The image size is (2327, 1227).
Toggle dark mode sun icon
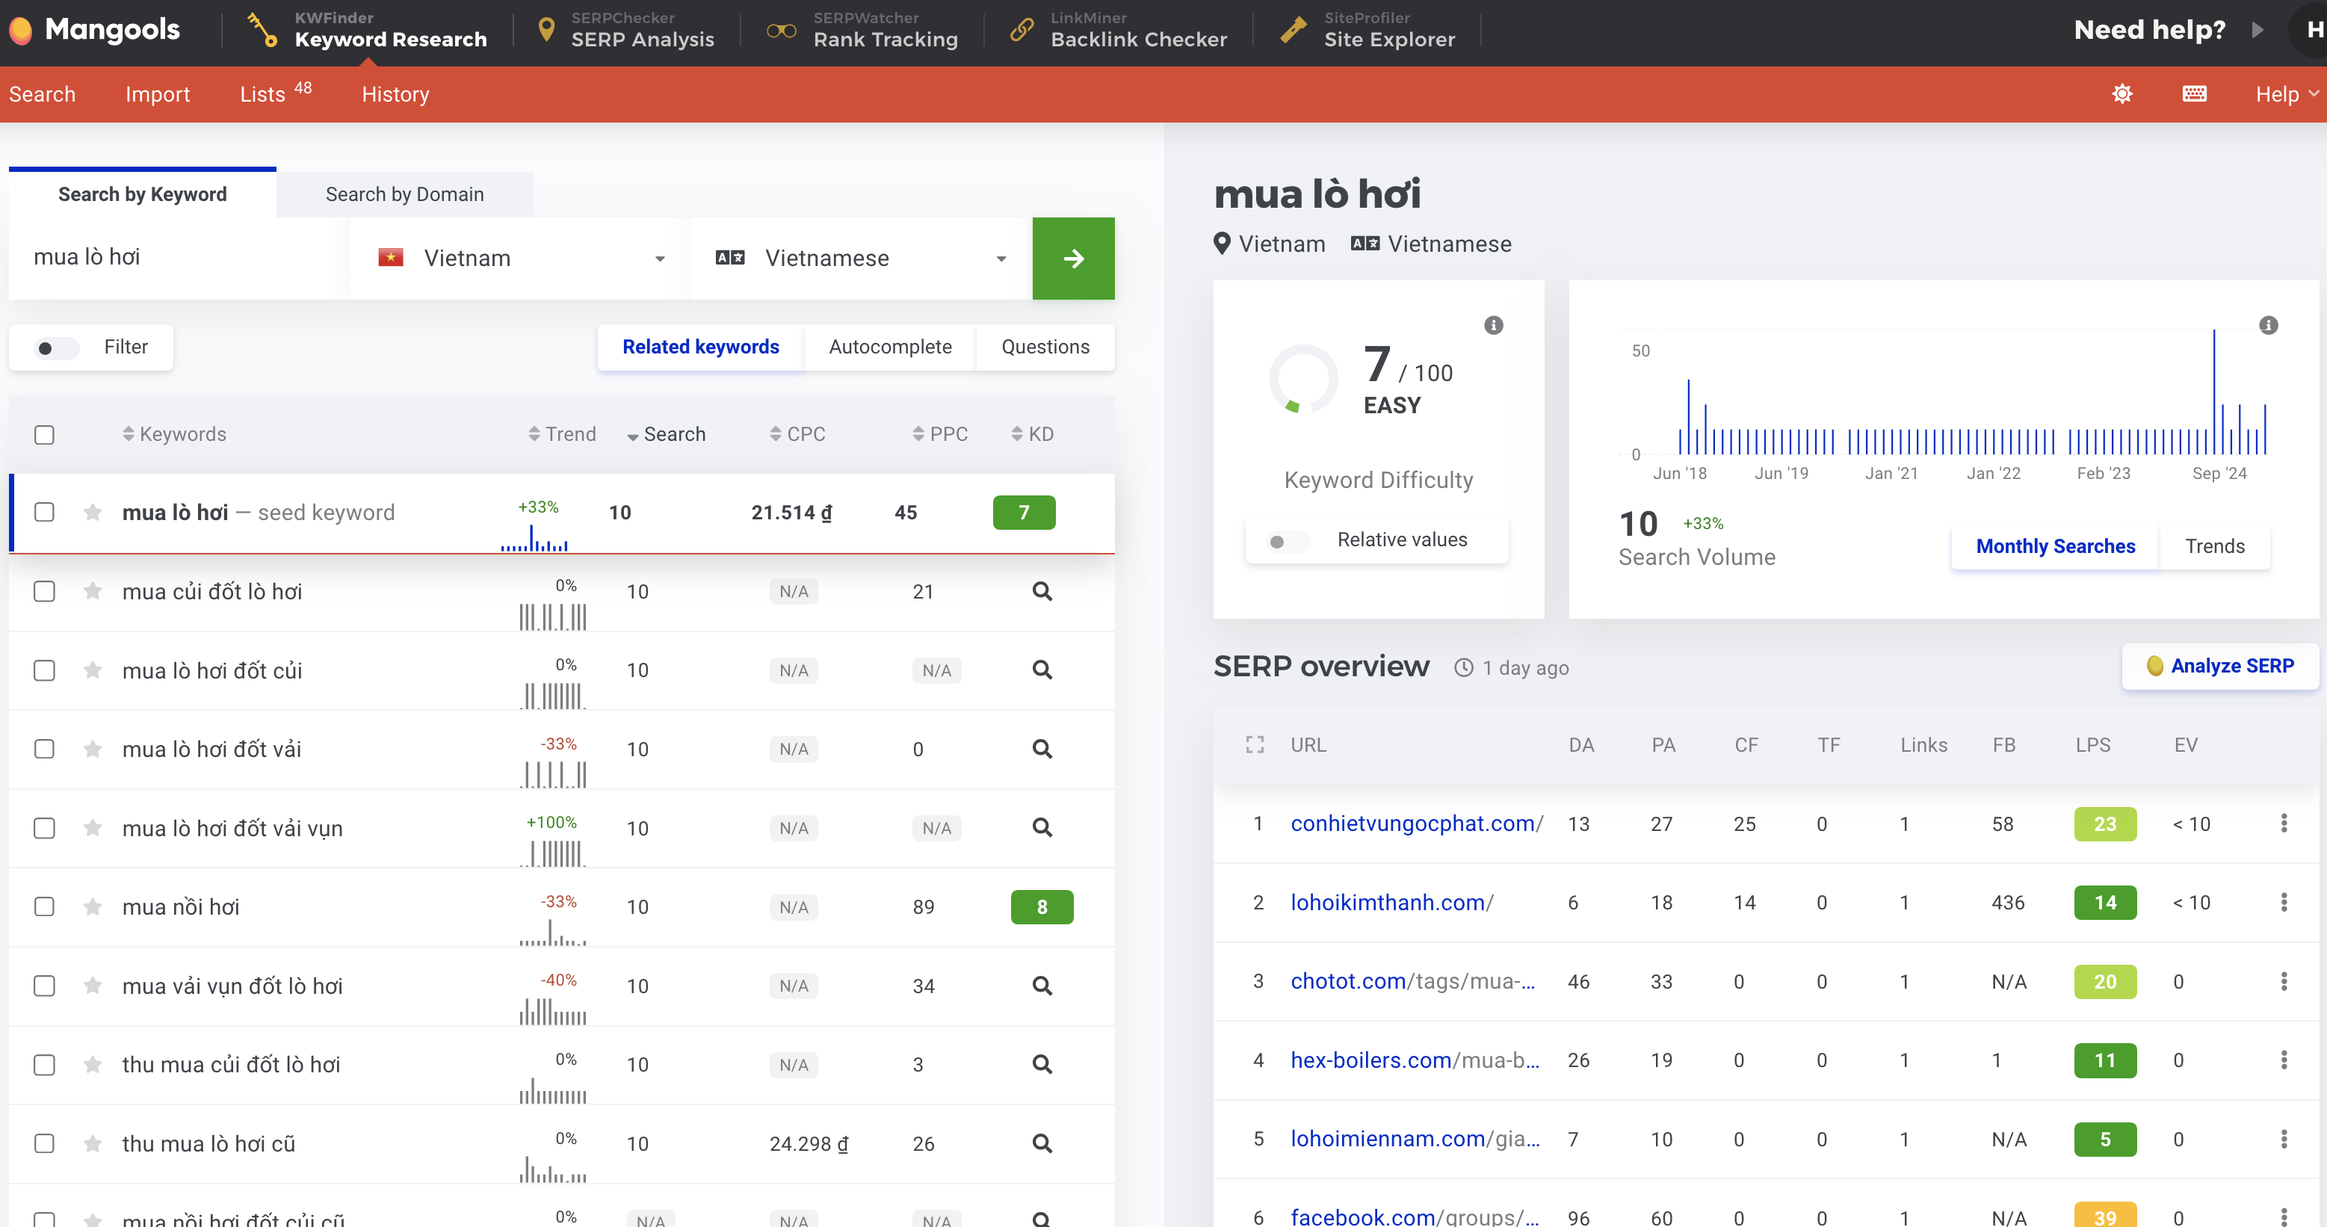[2122, 94]
